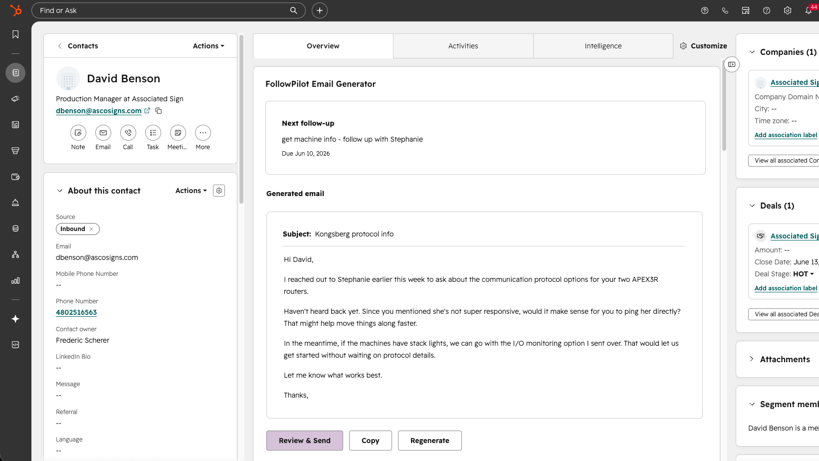The height and width of the screenshot is (461, 819).
Task: Click the left panel vertical scrollbar
Action: coord(241,119)
